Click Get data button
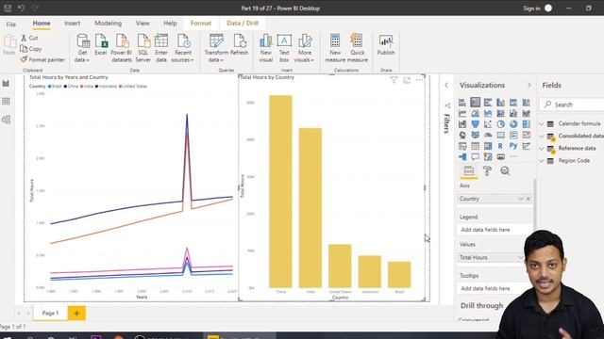The width and height of the screenshot is (604, 339). click(x=82, y=48)
